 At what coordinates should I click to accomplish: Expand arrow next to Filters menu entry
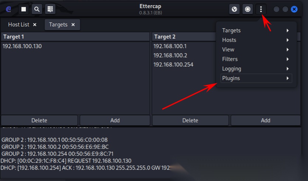click(288, 59)
